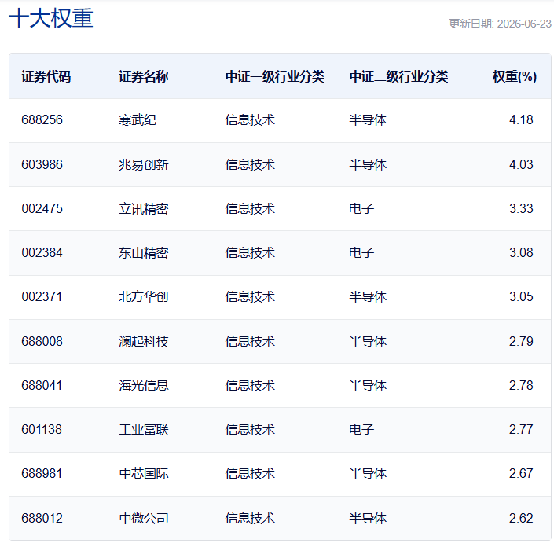Click 信息技术 in the 北方华创 row
The image size is (554, 547).
250,296
